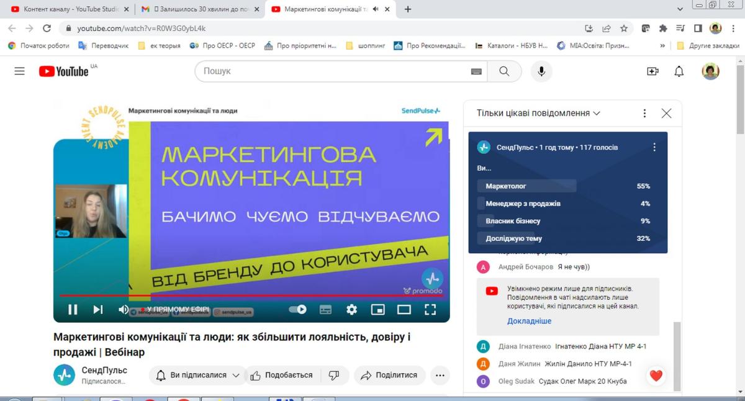Viewport: 745px width, 401px height.
Task: Expand the chat filter dropdown
Action: point(538,114)
